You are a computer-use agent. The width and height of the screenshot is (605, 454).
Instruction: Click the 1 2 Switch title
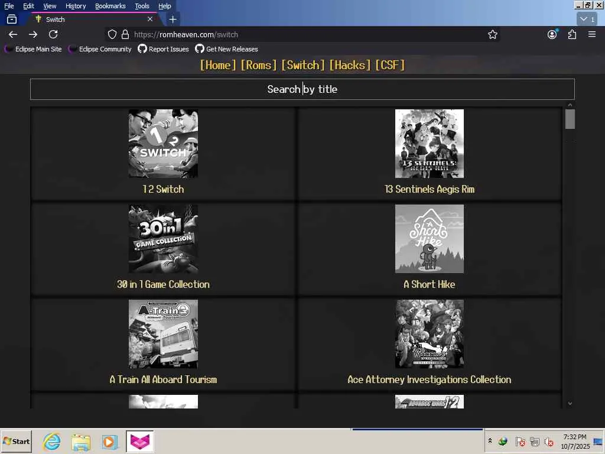coord(163,189)
